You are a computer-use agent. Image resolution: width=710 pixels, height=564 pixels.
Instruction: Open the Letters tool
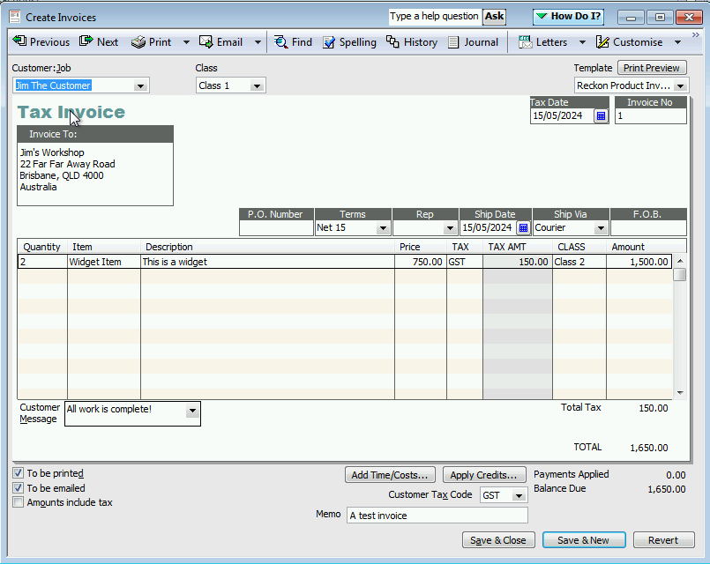(x=543, y=42)
